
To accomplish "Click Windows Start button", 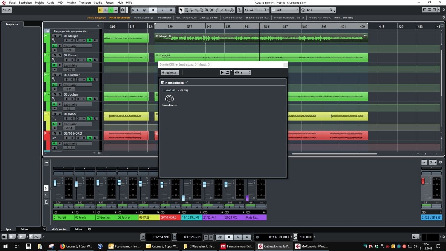I will point(5,246).
